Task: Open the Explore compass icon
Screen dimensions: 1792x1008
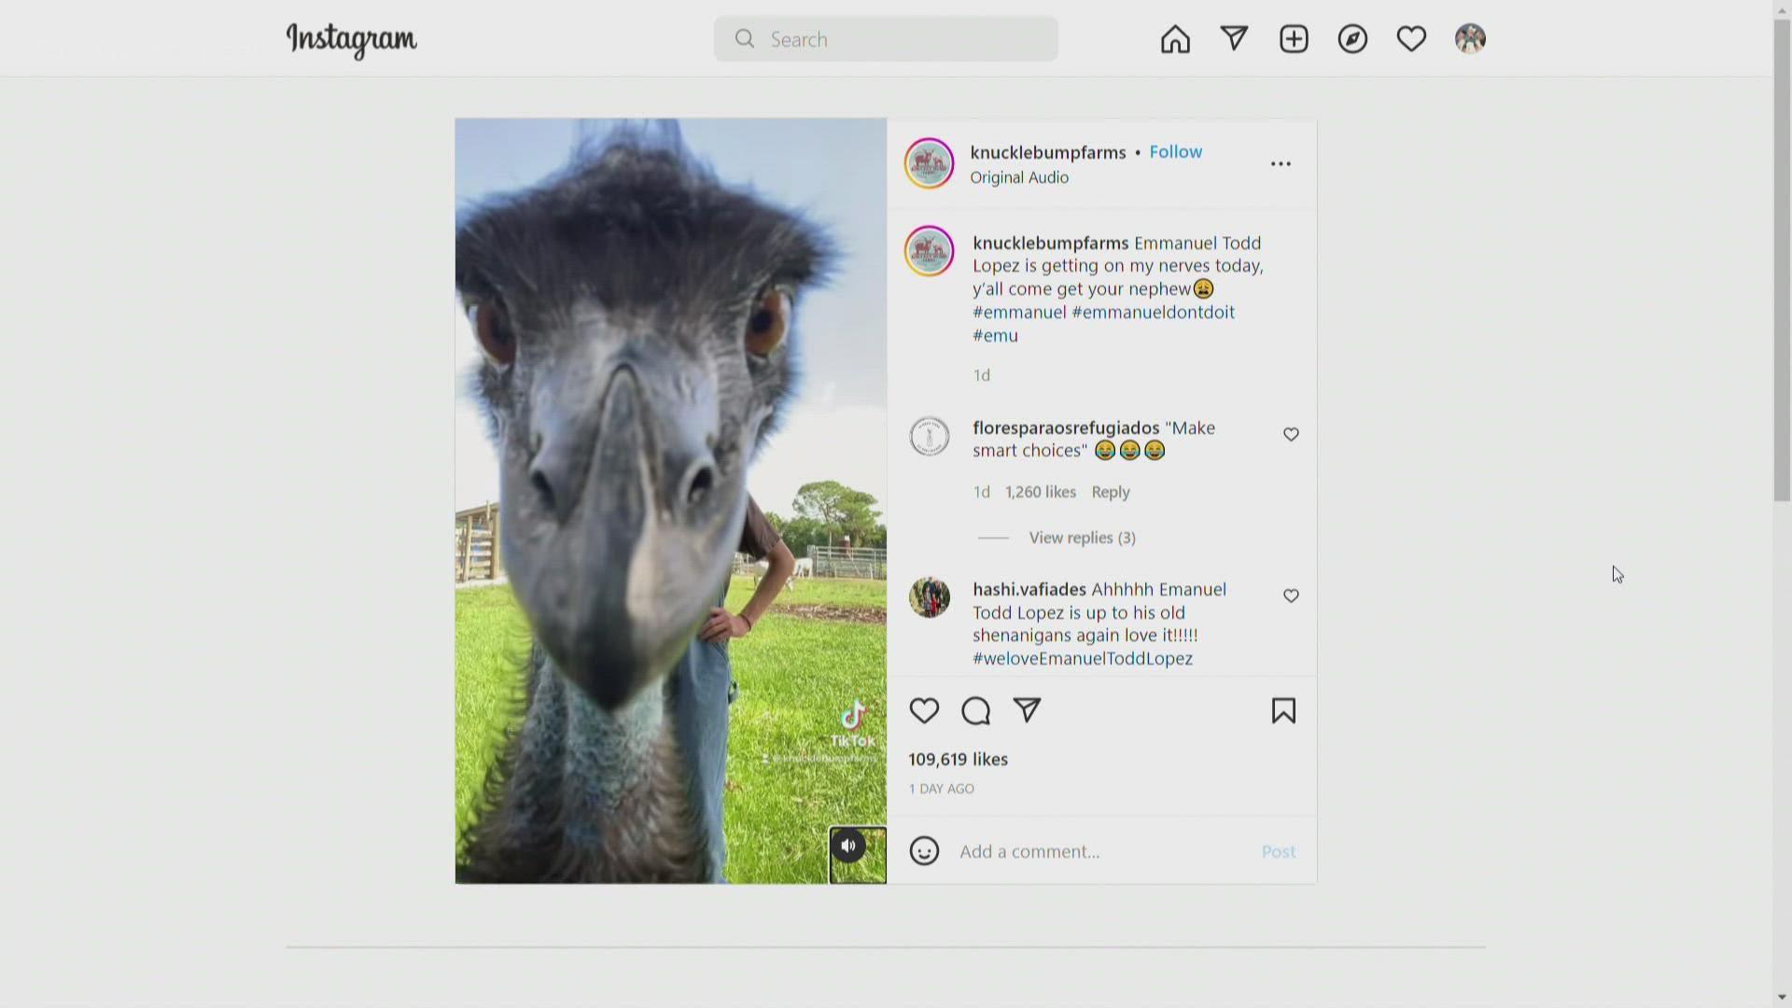Action: (1352, 39)
